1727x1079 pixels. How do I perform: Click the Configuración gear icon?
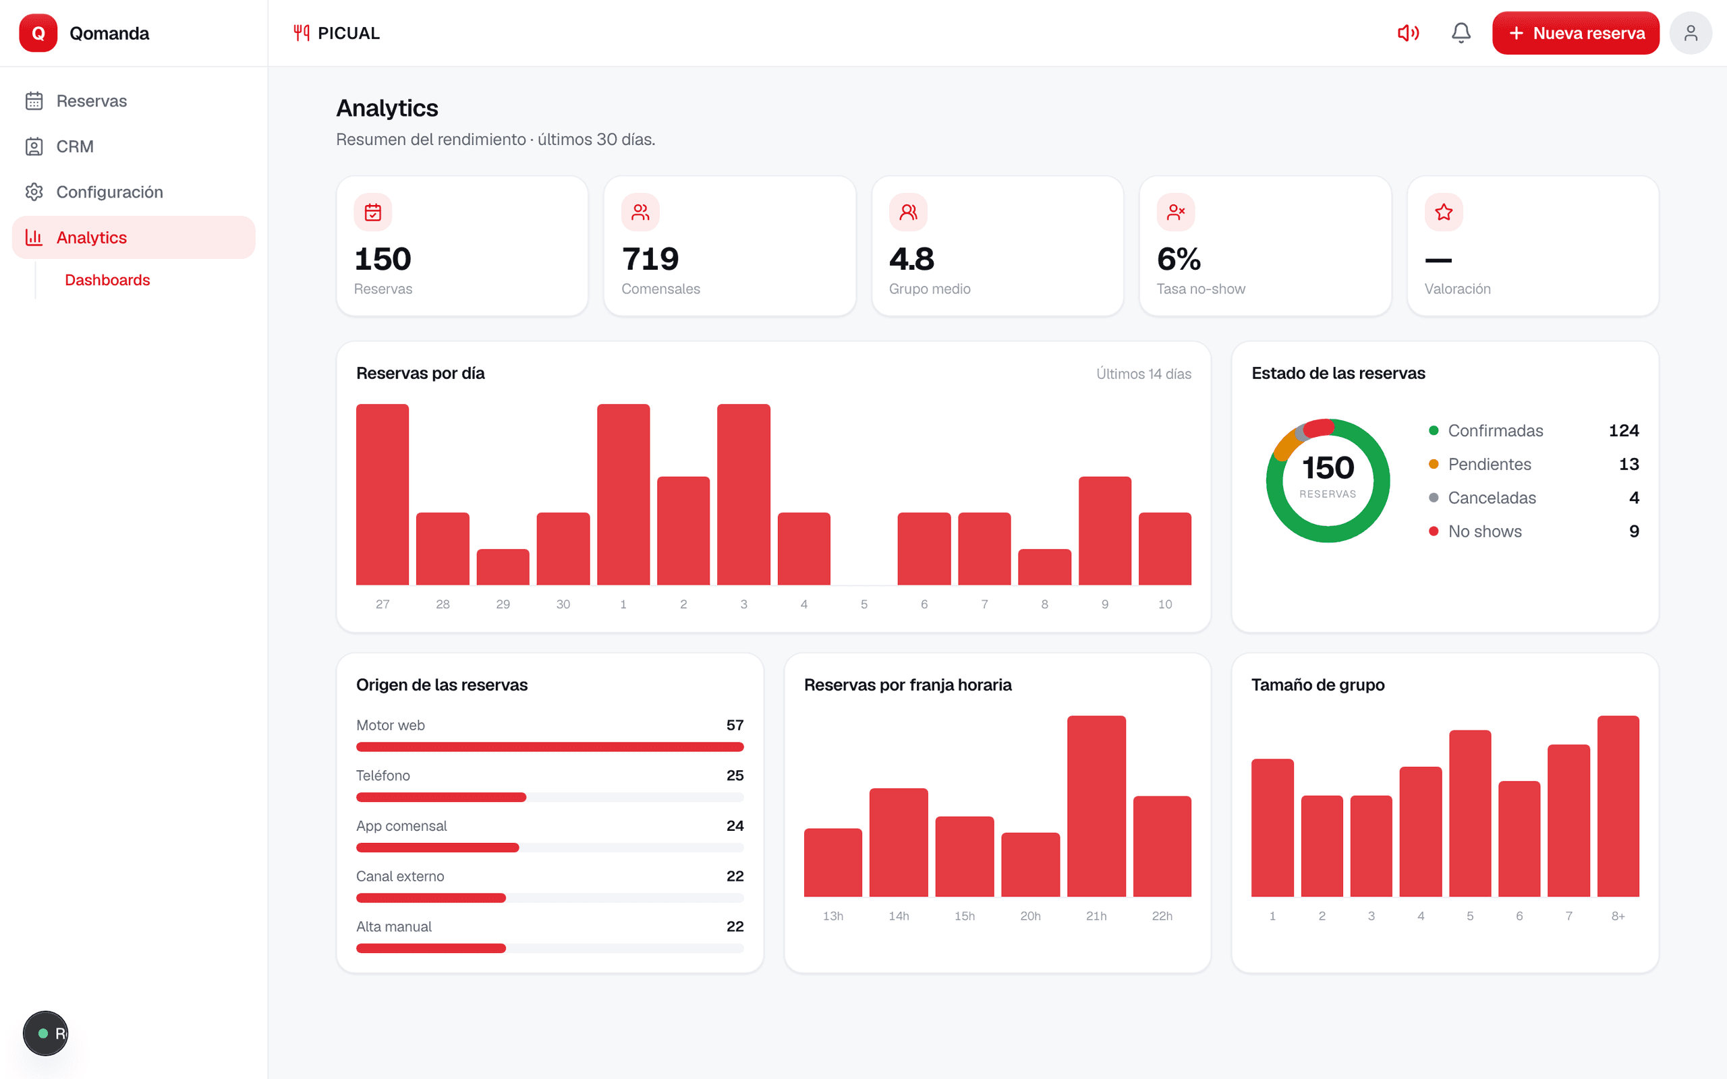point(34,192)
